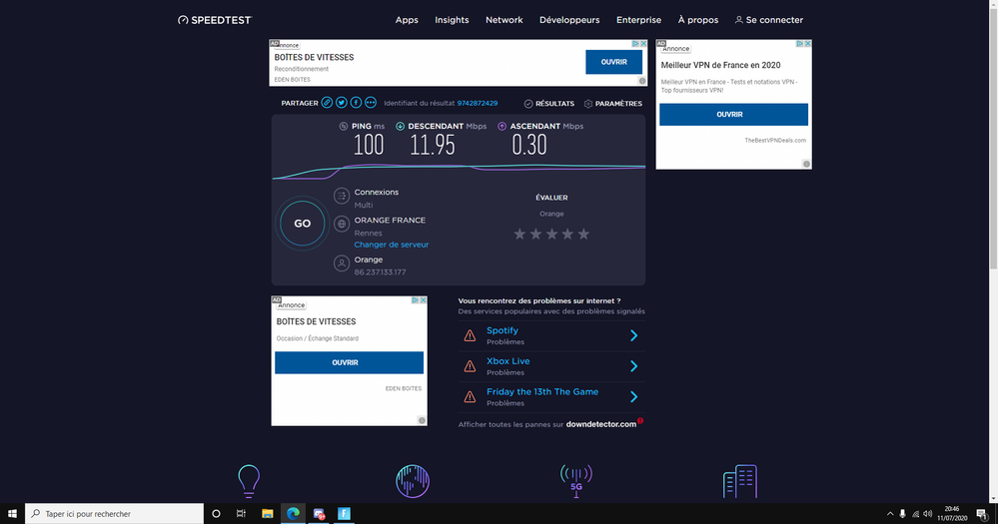Show hidden system tray icons
This screenshot has height=524, width=998.
click(x=890, y=514)
